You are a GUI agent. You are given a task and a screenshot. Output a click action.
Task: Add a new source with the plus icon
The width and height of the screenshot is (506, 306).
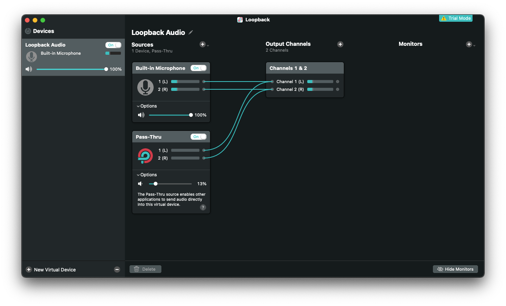tap(202, 44)
